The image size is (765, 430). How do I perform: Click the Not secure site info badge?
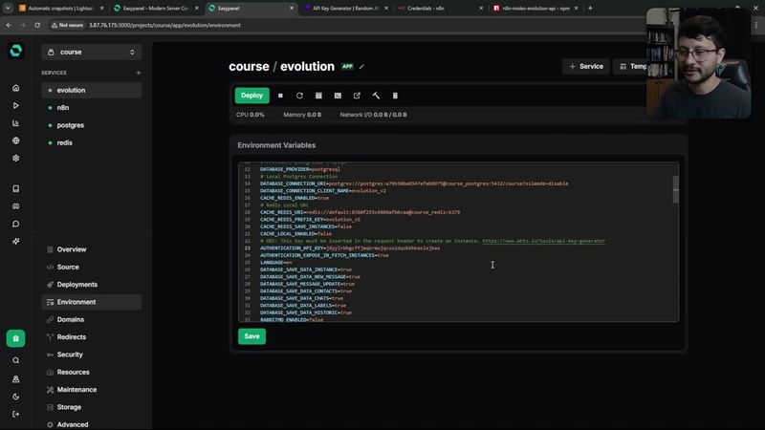(67, 26)
